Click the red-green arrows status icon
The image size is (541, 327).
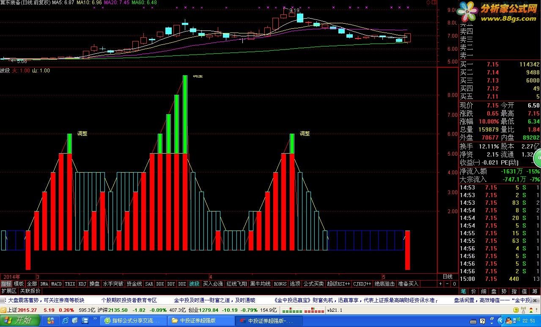tap(531, 310)
